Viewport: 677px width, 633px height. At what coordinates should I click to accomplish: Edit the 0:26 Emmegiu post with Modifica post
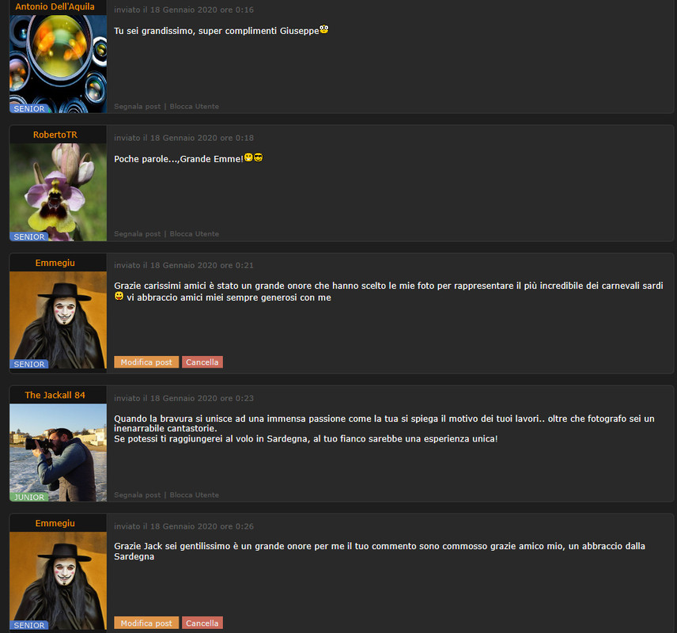tap(146, 623)
